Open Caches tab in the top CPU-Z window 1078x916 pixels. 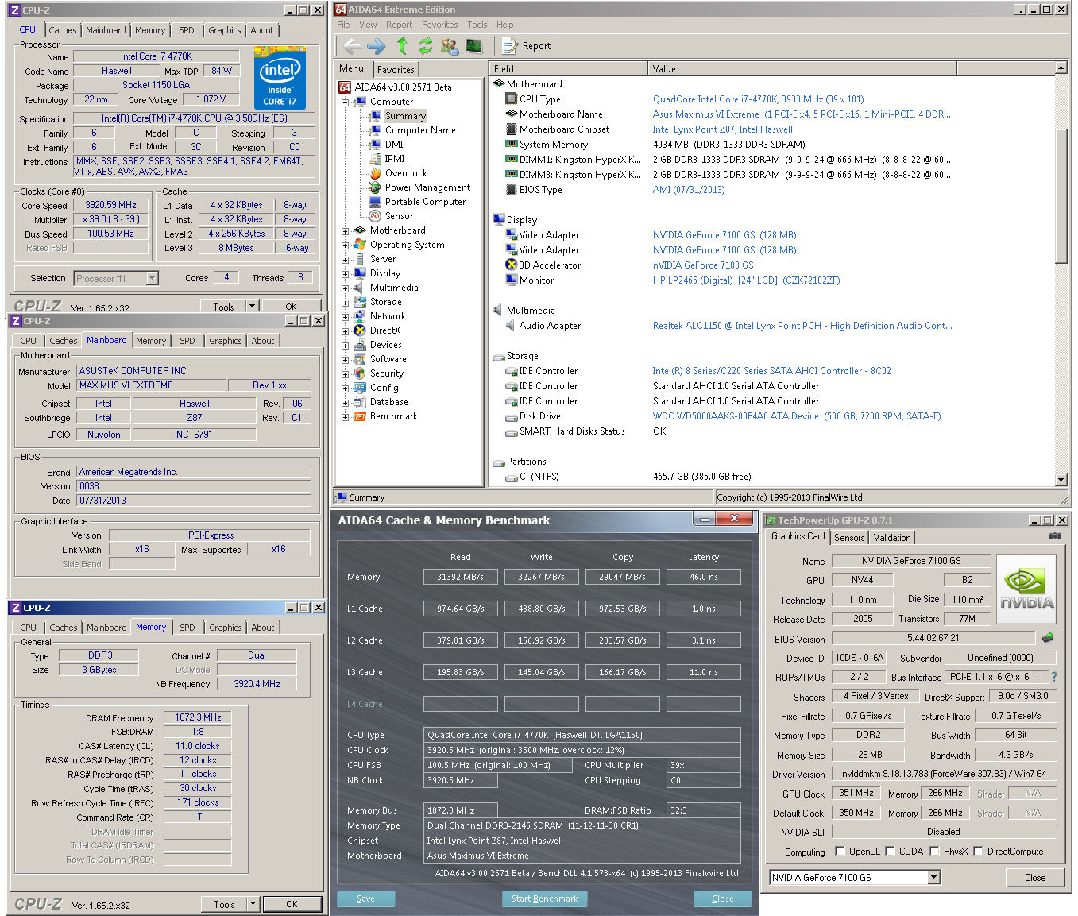pyautogui.click(x=63, y=30)
